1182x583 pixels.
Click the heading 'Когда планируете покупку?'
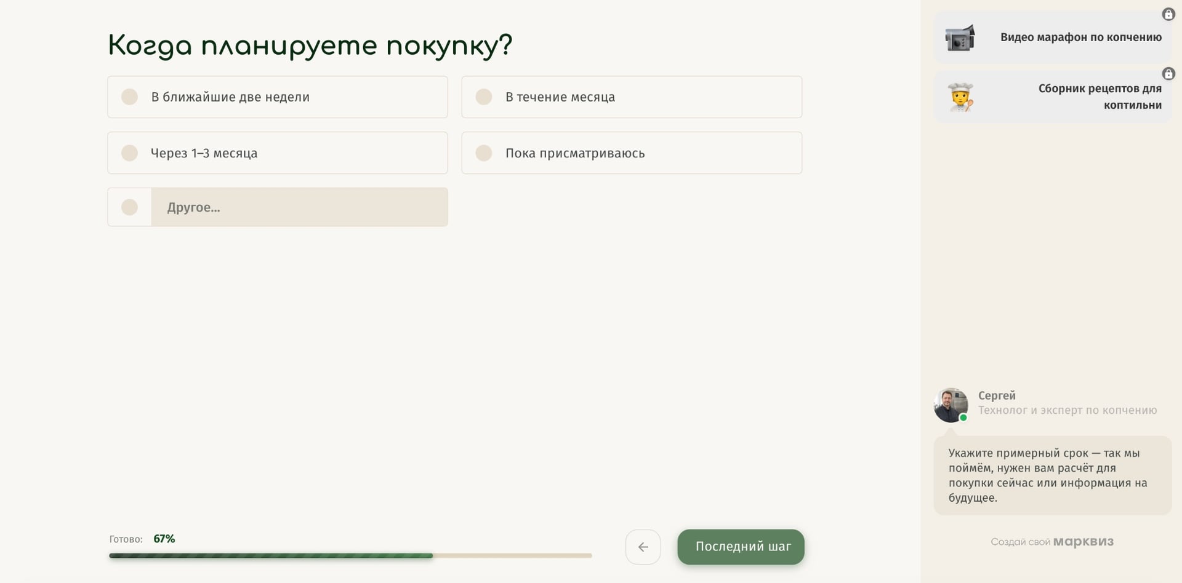[310, 46]
